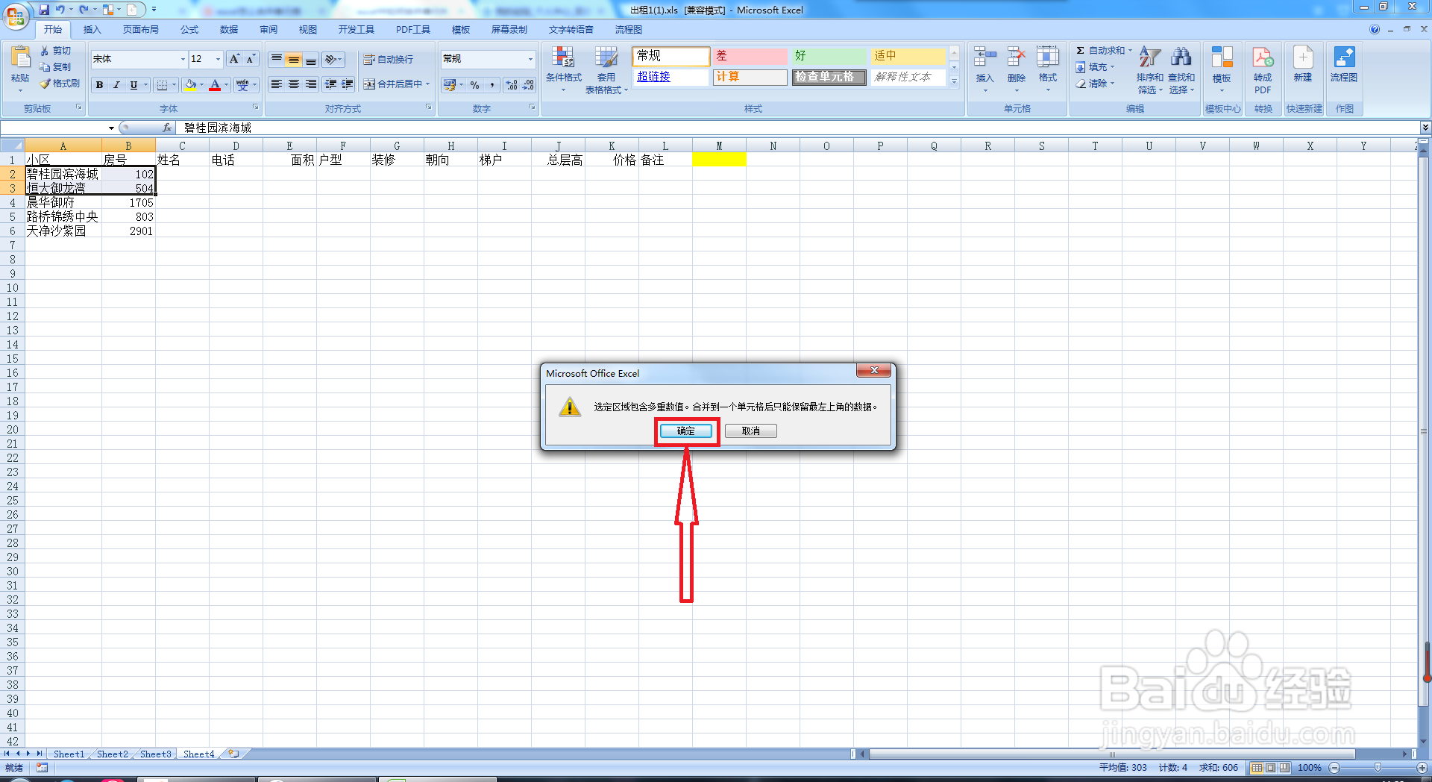Viewport: 1432px width, 782px height.
Task: Open Format as Table (套用表格格式)
Action: tap(606, 69)
